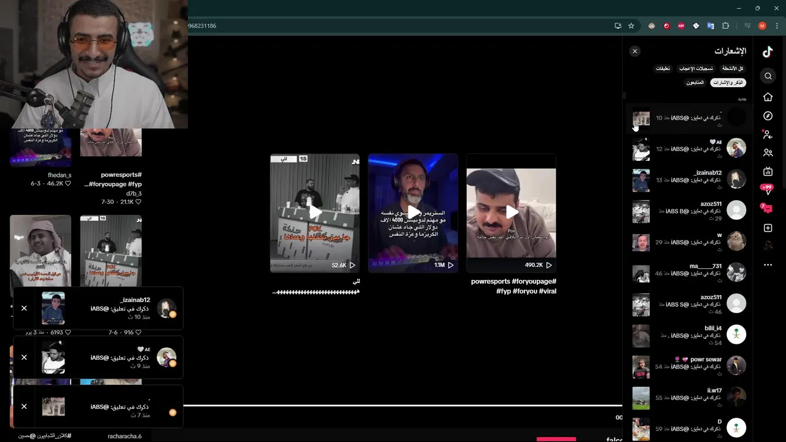Click the video thumbnail in the ii.w17 notification
The height and width of the screenshot is (442, 786).
(x=641, y=398)
